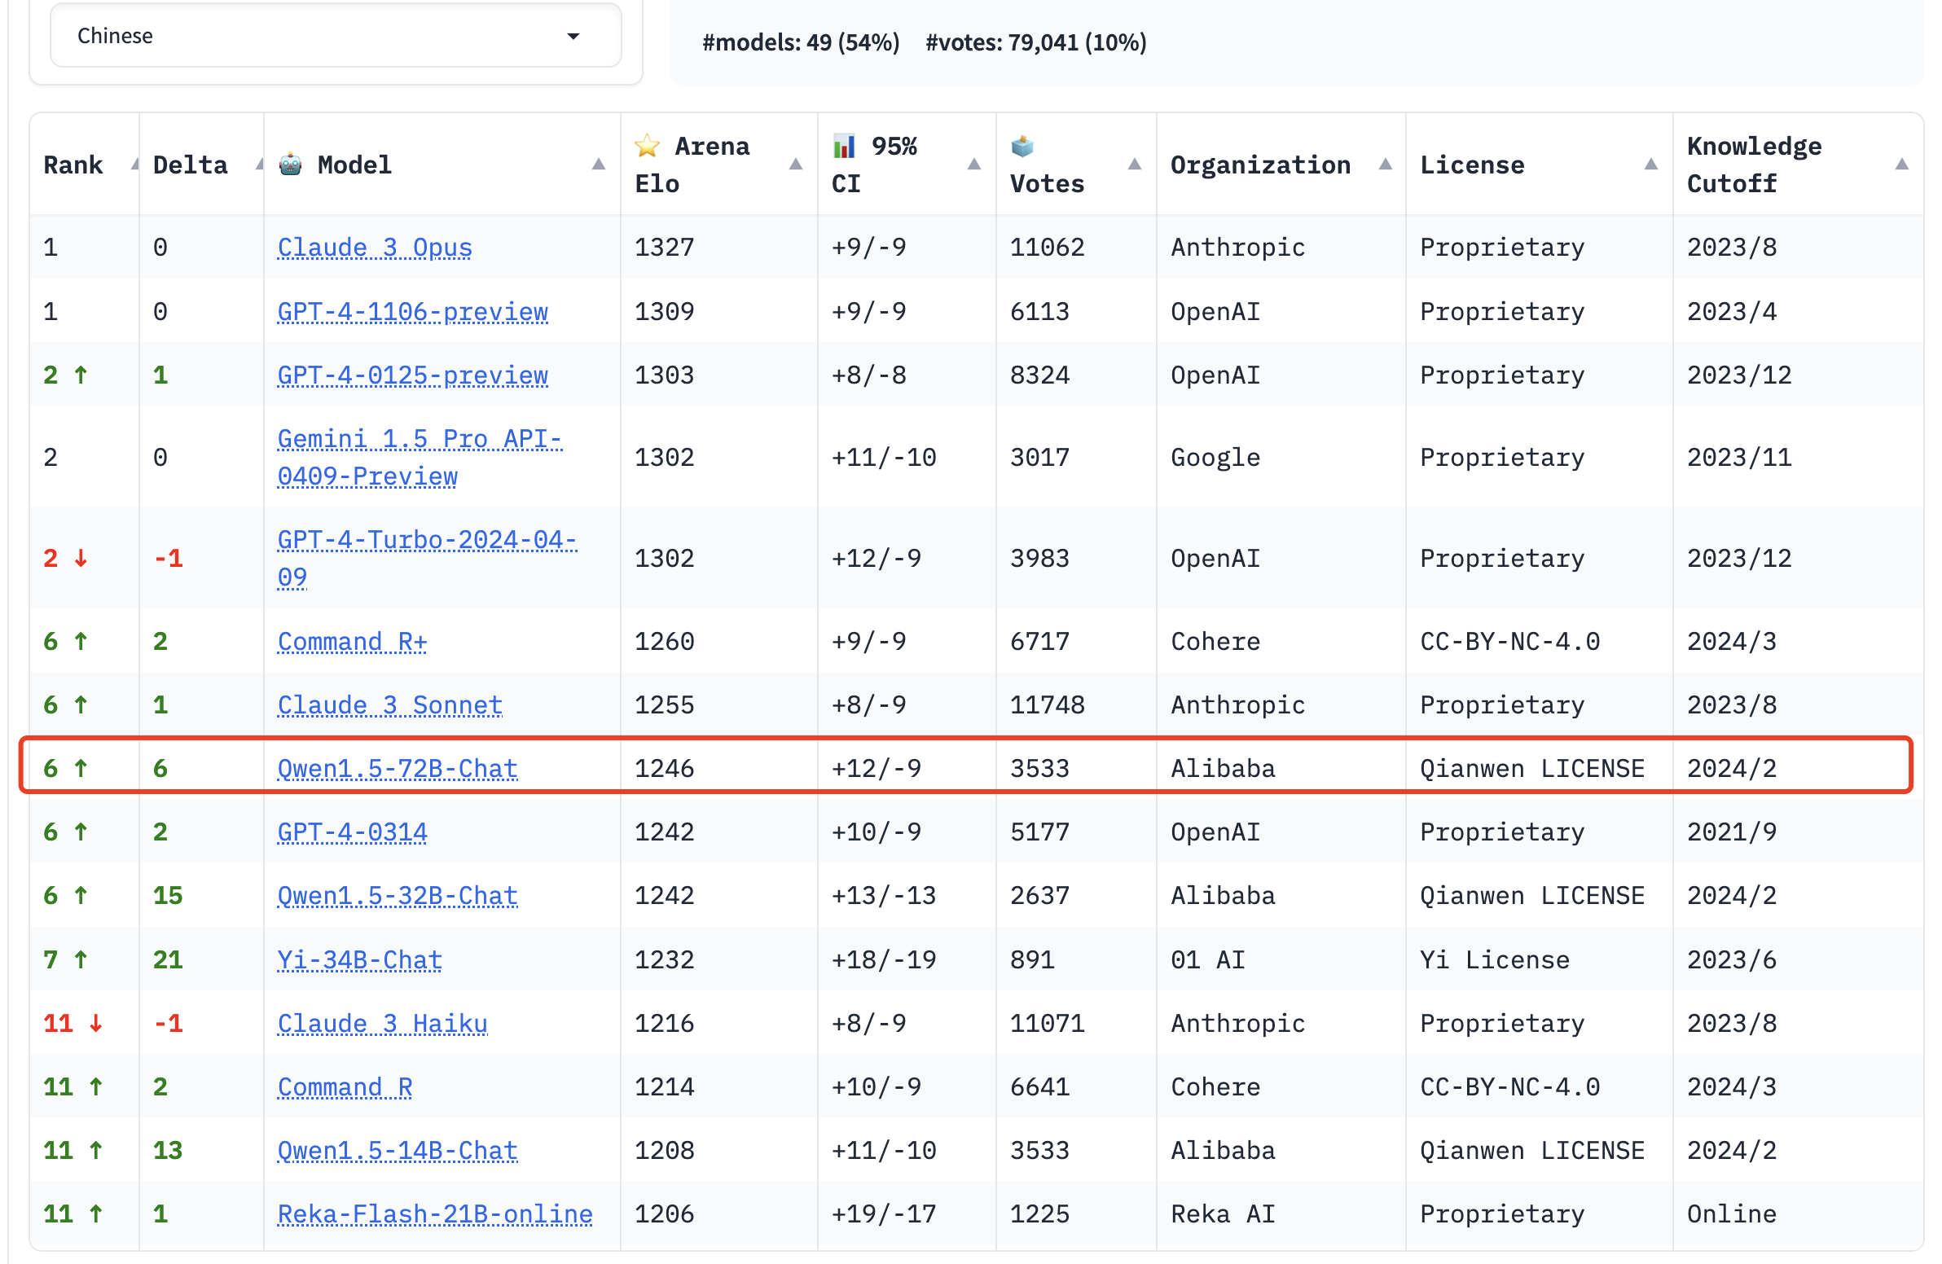Click the Rank column header text
This screenshot has width=1942, height=1264.
tap(73, 165)
